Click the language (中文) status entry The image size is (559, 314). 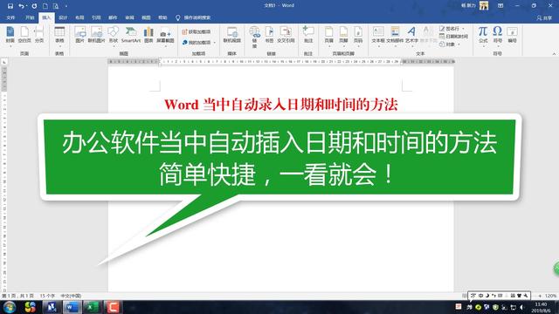71,296
